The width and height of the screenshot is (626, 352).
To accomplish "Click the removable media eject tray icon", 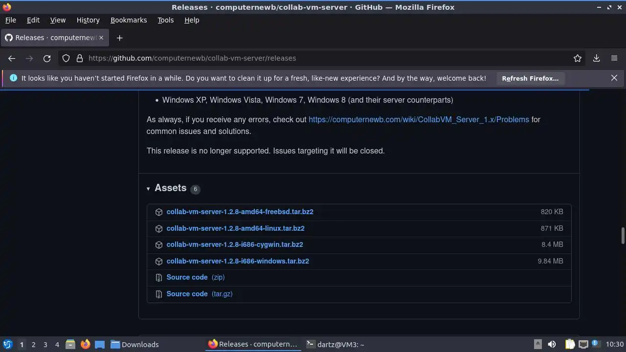I will point(537,344).
